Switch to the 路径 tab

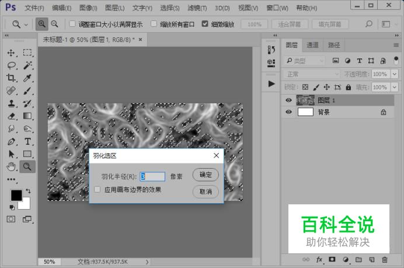(x=334, y=45)
